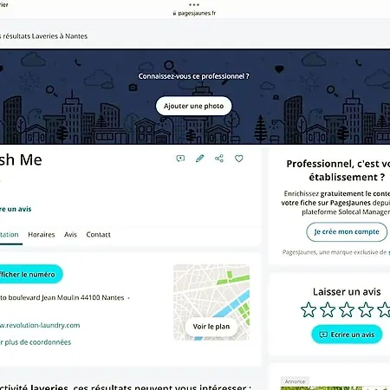Choose the fourth rating star
390x390 pixels.
coord(366,309)
